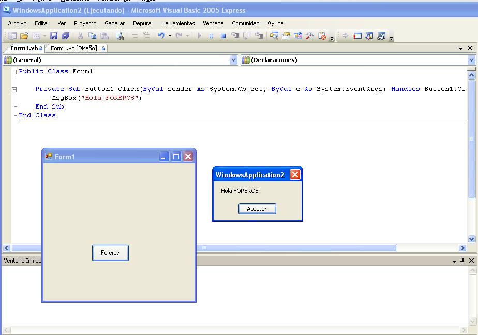Click the Stop Debugging square icon
478x335 pixels.
(223, 36)
